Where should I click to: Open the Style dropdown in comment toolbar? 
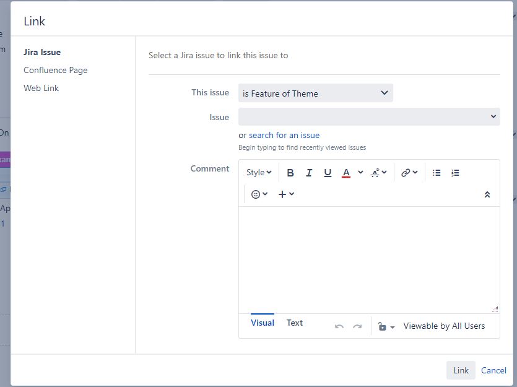[259, 172]
